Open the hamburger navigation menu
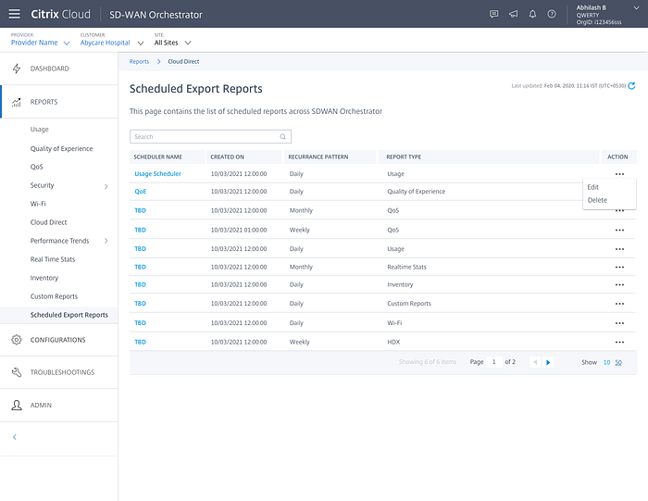This screenshot has width=648, height=501. click(15, 14)
